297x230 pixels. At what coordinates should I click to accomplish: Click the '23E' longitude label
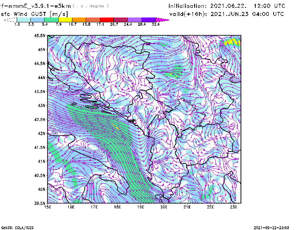pos(234,207)
